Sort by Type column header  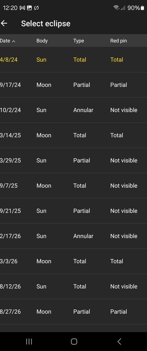point(79,41)
